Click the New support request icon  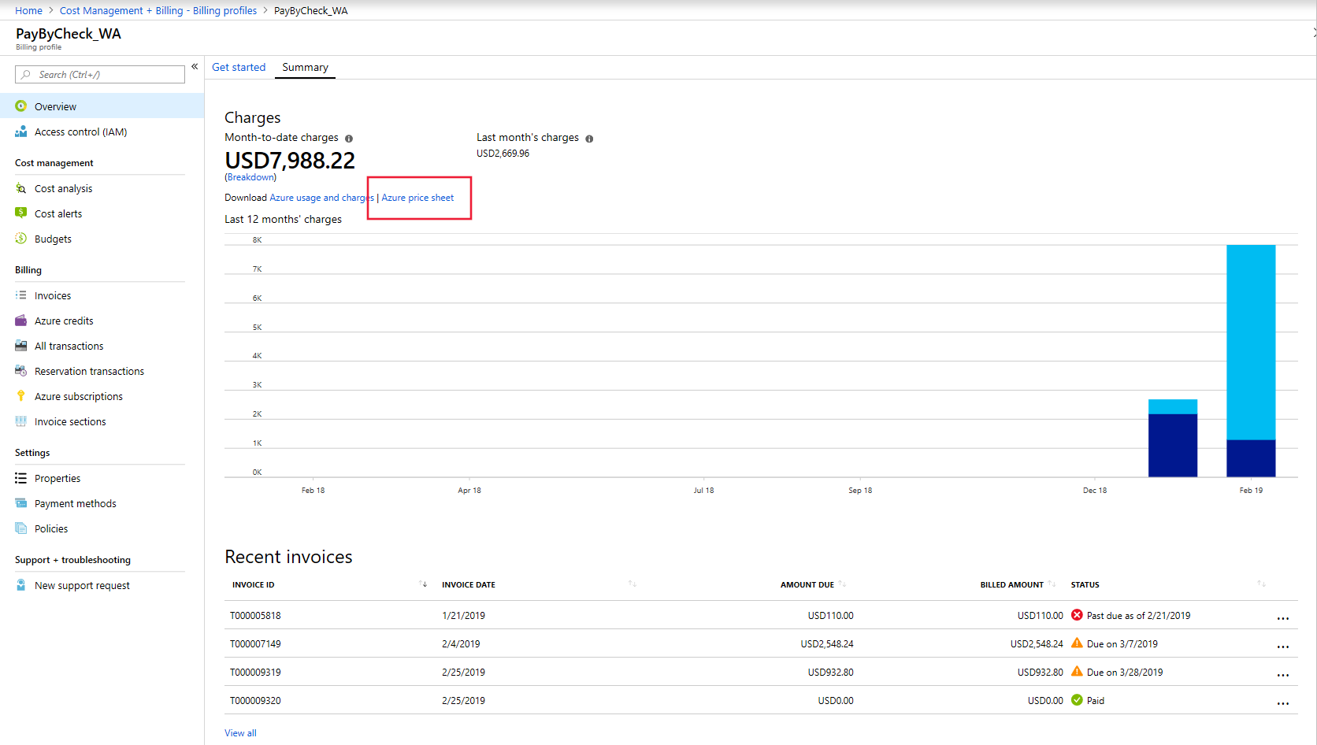coord(21,585)
